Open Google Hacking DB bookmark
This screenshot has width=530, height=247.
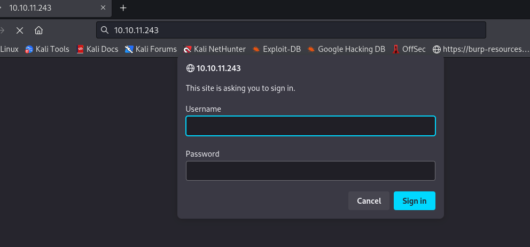point(346,49)
